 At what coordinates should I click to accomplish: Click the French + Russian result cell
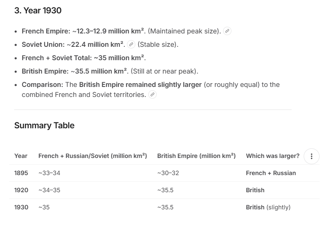(271, 173)
